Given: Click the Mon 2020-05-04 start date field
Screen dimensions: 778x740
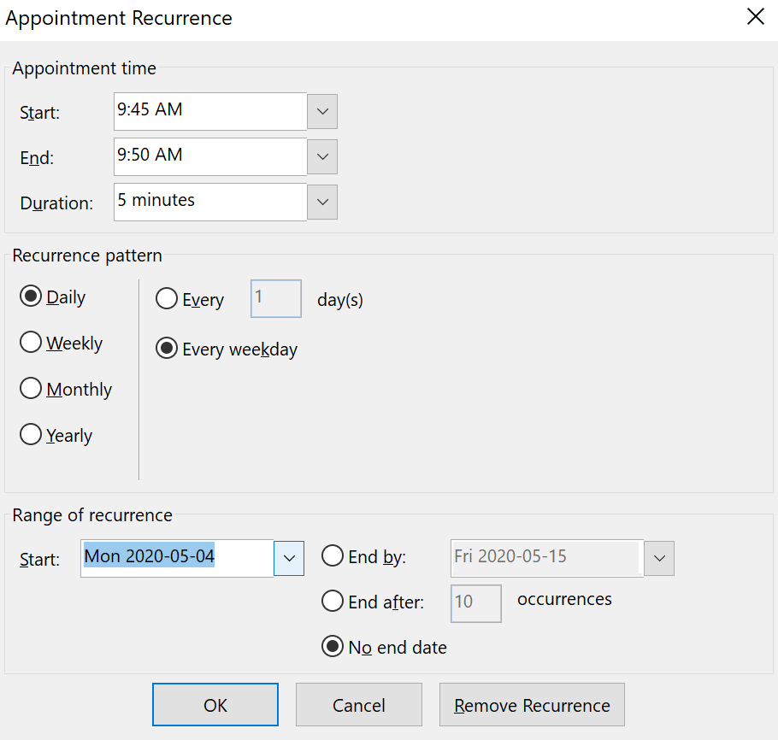Looking at the screenshot, I should [177, 558].
